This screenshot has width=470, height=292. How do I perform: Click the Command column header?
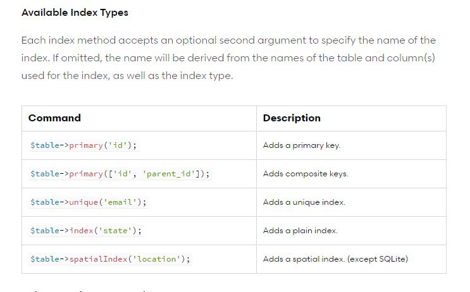pyautogui.click(x=54, y=118)
